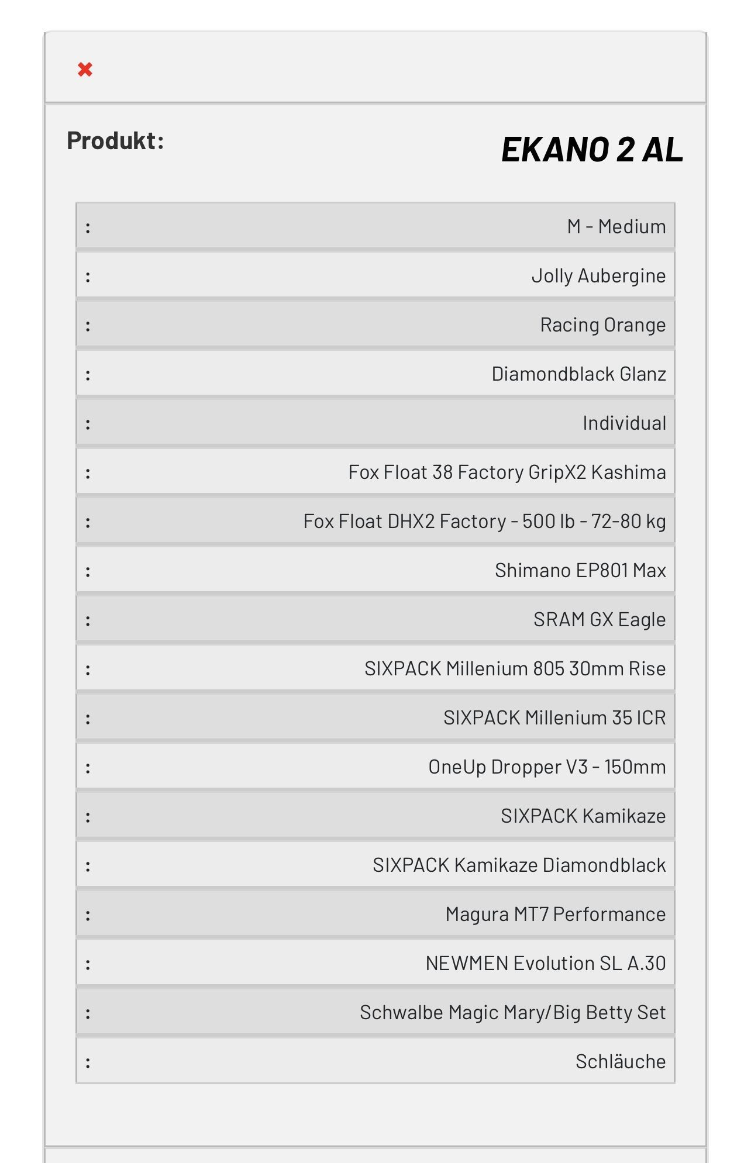Screen dimensions: 751x1163
Task: Select the Racing Orange row
Action: click(375, 325)
